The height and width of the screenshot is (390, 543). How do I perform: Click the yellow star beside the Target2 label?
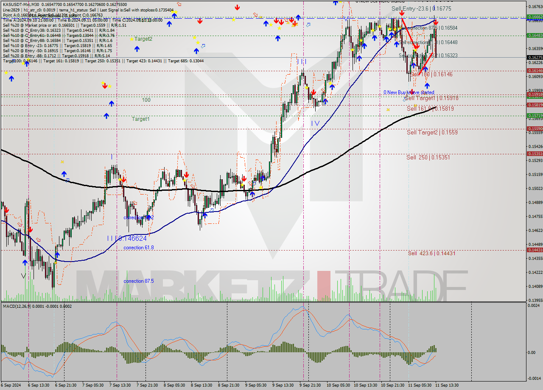(x=132, y=39)
